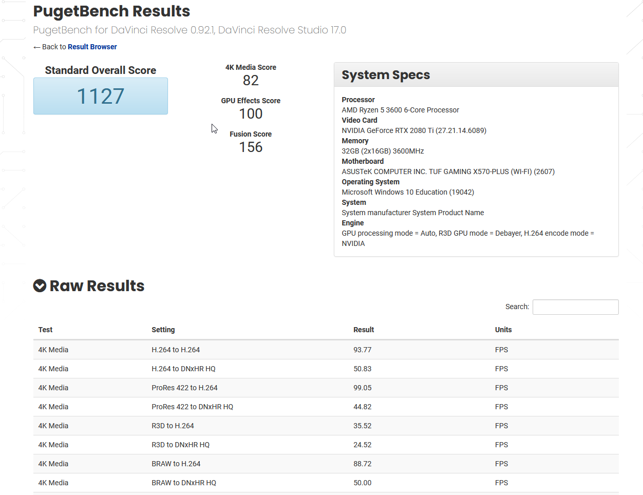Select the R3D to DNxHR HQ cell
The width and height of the screenshot is (643, 495).
(180, 445)
